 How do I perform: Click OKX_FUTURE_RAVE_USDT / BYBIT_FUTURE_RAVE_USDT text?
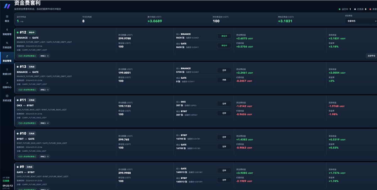click(x=42, y=109)
